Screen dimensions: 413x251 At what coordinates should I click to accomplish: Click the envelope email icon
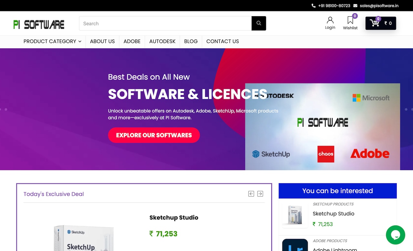[355, 6]
